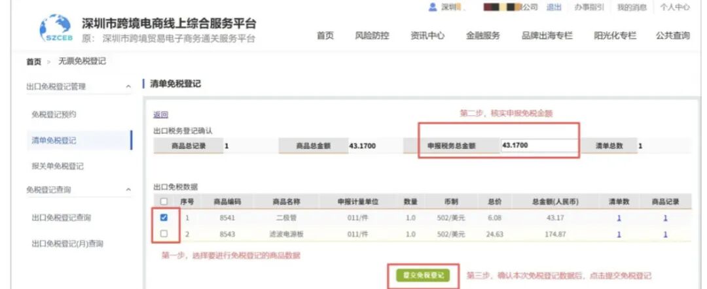
Task: Collapse the 免税登记查询 sidebar section
Action: point(128,190)
